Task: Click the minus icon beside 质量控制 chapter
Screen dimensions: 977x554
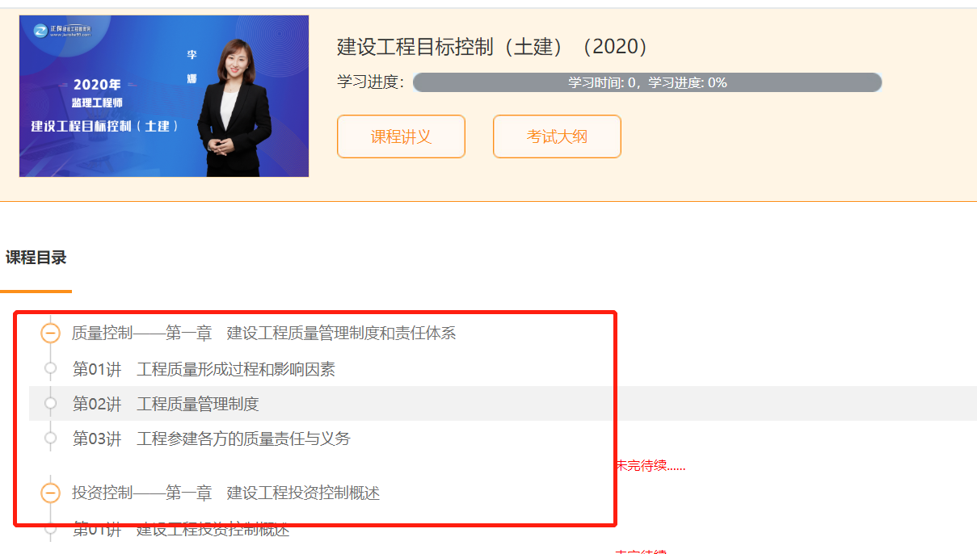Action: point(50,333)
